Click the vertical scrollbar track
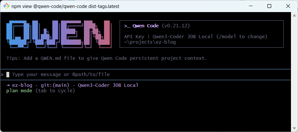This screenshot has width=298, height=132. [x=294, y=72]
